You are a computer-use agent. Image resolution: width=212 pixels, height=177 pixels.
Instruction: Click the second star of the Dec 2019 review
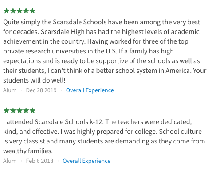click(x=13, y=11)
